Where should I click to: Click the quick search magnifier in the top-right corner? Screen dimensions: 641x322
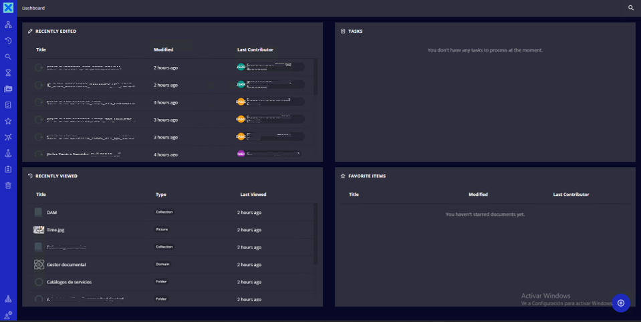(x=630, y=8)
